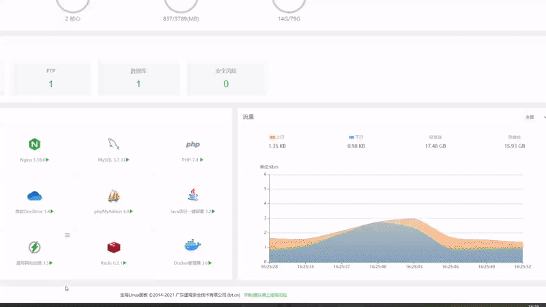546x307 pixels.
Task: Toggle the 下行 downstream legend series
Action: pos(356,137)
